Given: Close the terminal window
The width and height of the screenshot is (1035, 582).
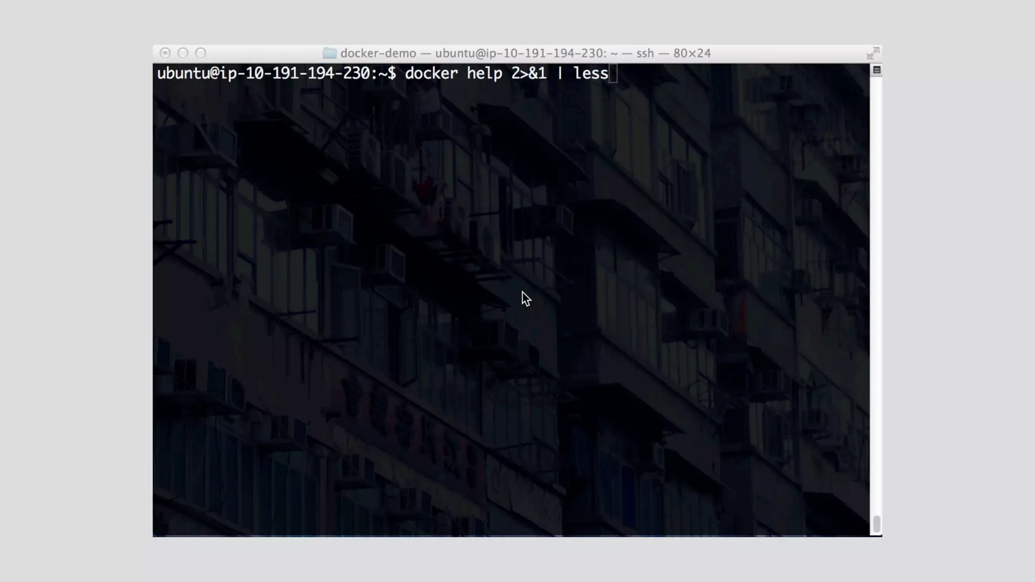Looking at the screenshot, I should (x=165, y=53).
